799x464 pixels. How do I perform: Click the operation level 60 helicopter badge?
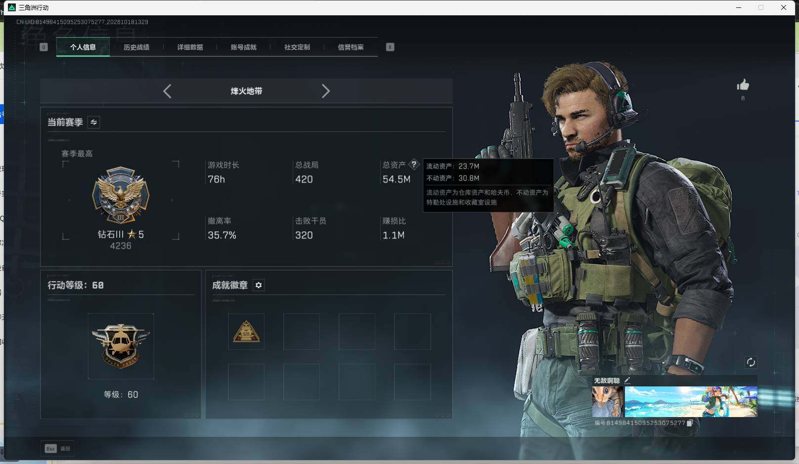tap(121, 346)
